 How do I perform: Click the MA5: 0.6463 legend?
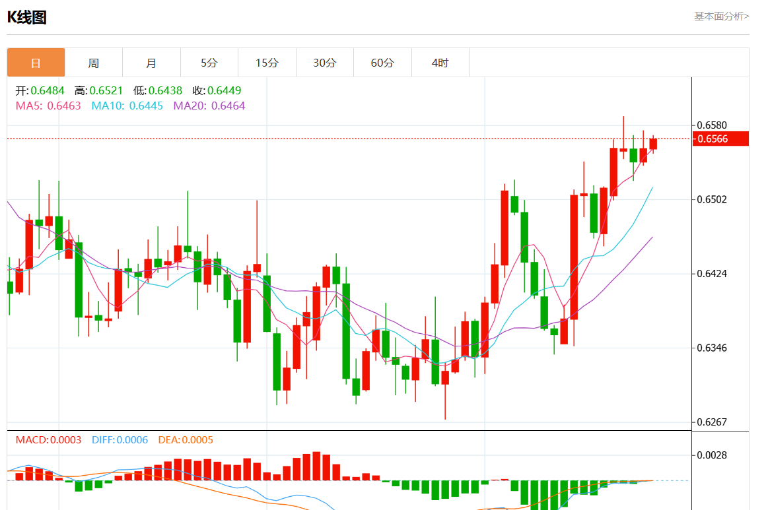tap(48, 106)
